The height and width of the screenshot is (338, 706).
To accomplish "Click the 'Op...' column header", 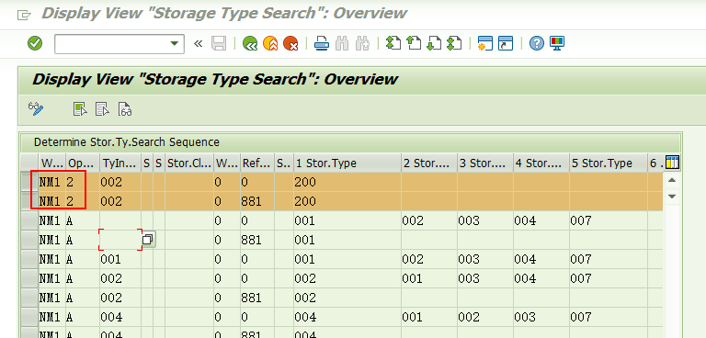I will (x=82, y=163).
